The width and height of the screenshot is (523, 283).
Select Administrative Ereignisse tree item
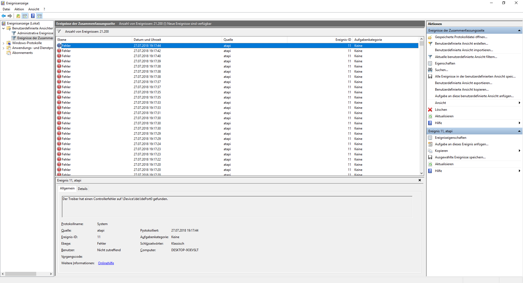35,33
